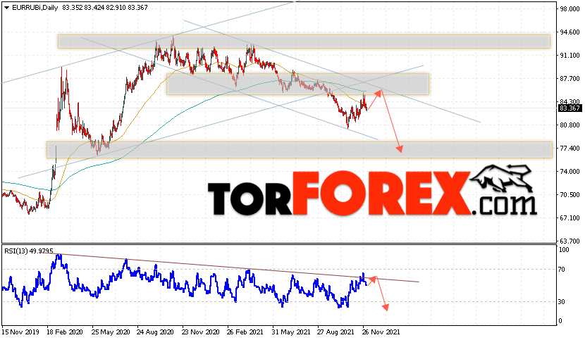
Task: Click the 26 Feb 2021 date label
Action: click(245, 332)
